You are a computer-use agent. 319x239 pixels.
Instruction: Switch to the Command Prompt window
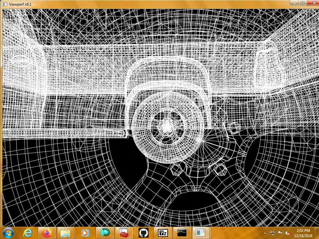click(182, 233)
